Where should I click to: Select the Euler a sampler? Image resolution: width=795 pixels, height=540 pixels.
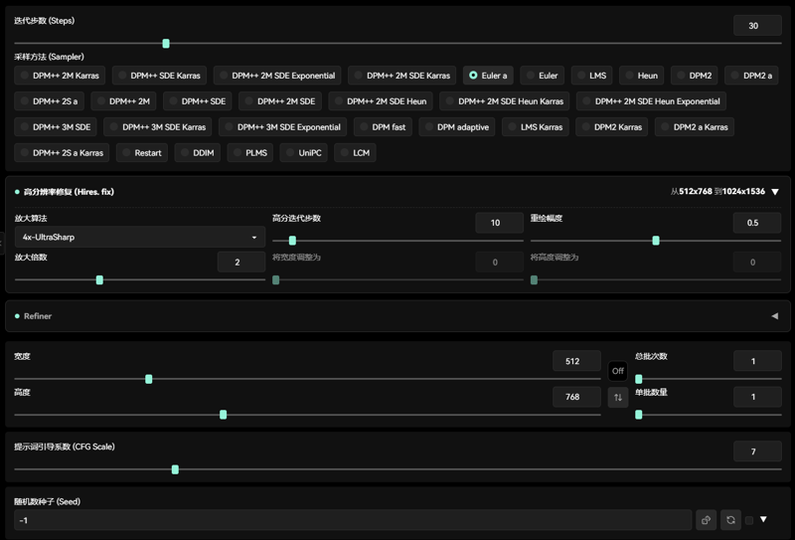[x=488, y=76]
